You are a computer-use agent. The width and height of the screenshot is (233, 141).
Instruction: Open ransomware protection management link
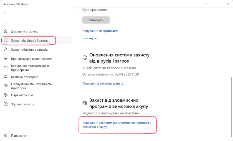[116, 124]
